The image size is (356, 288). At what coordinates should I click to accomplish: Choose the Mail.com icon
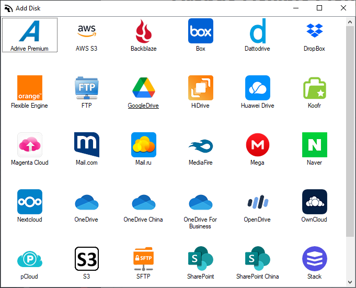(x=86, y=145)
